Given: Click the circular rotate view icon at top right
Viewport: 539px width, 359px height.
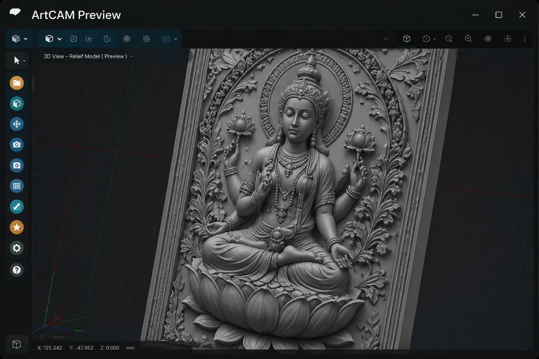Looking at the screenshot, I should (426, 39).
